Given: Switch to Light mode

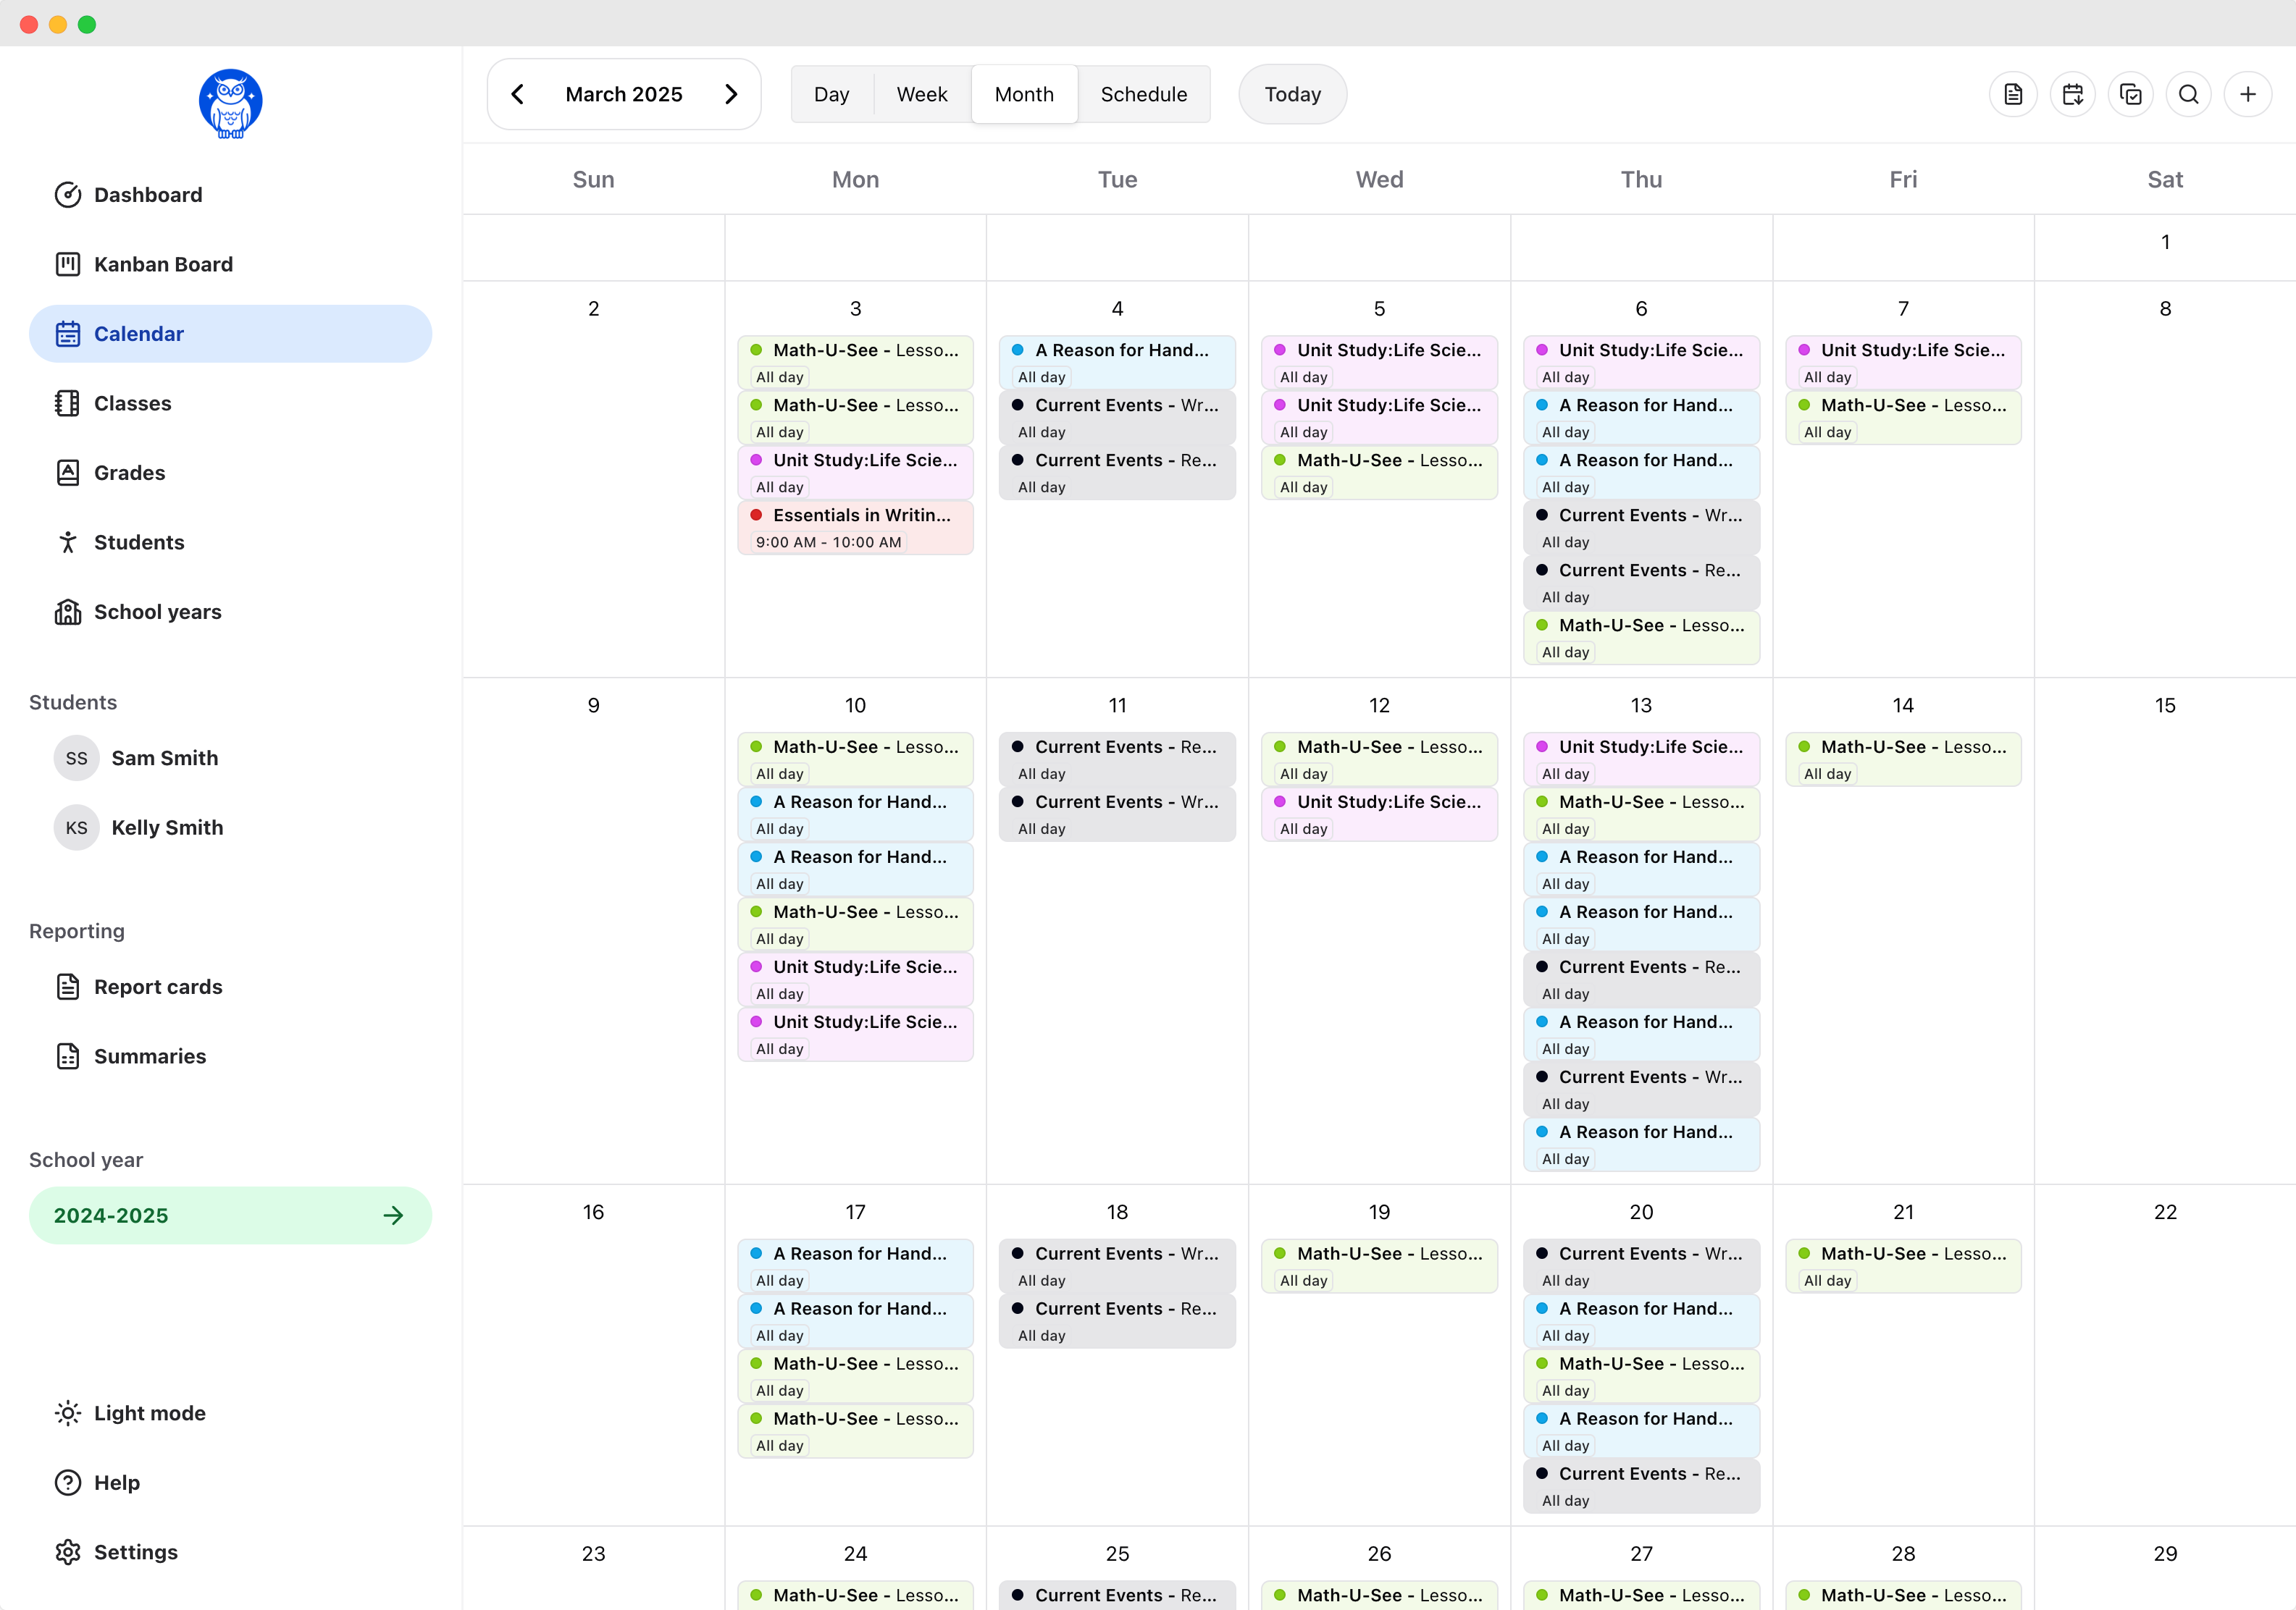Looking at the screenshot, I should 67,1412.
